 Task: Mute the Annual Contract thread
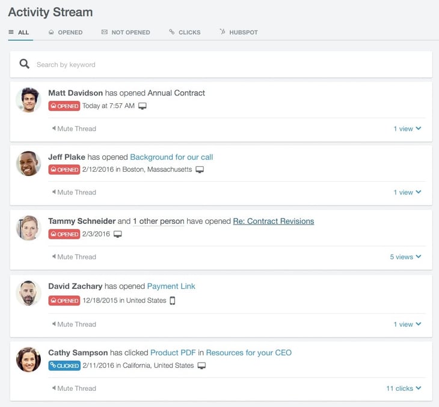pyautogui.click(x=73, y=128)
